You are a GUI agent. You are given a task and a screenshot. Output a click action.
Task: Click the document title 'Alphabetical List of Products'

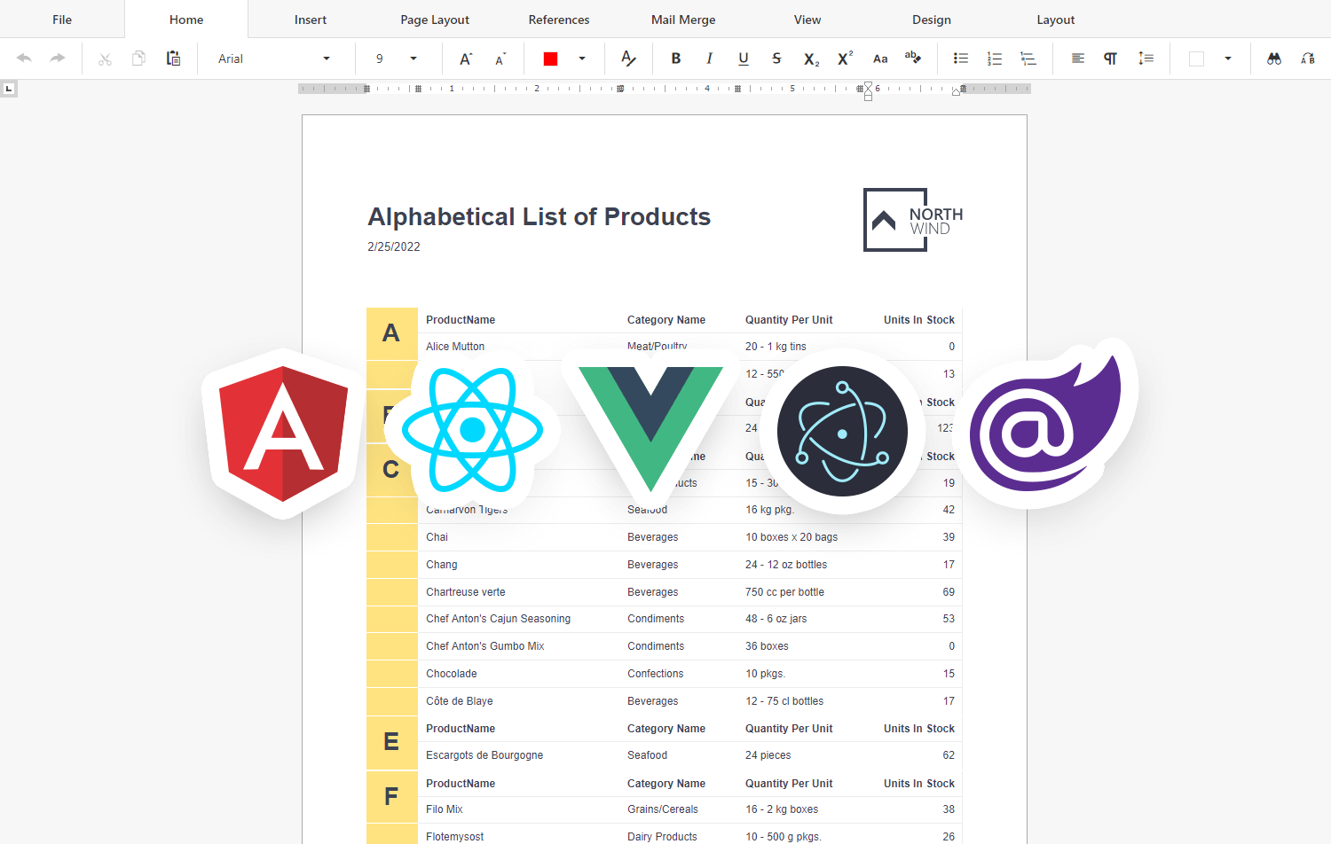539,217
